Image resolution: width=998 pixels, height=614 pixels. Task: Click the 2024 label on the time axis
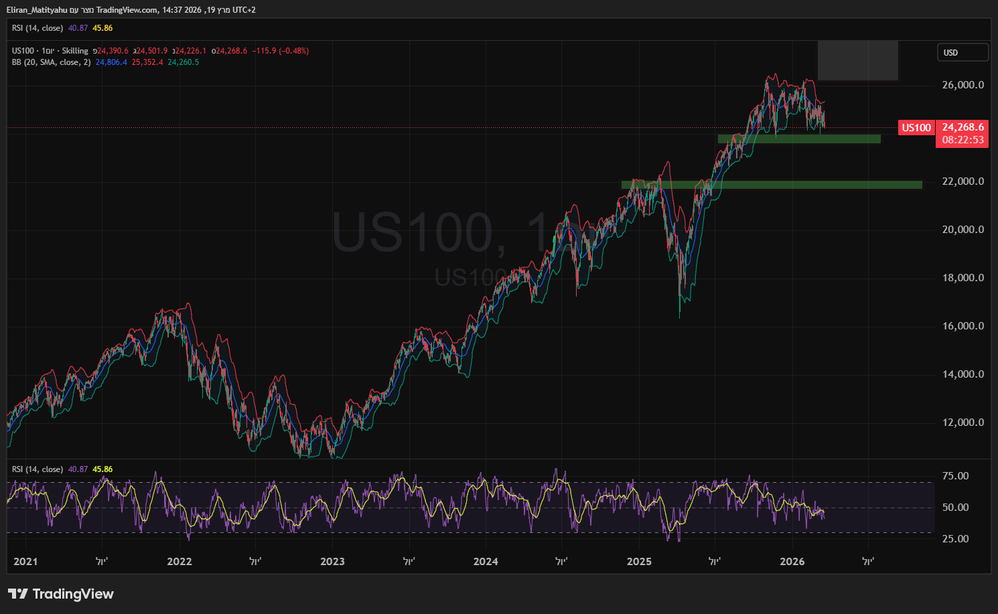[x=486, y=562]
